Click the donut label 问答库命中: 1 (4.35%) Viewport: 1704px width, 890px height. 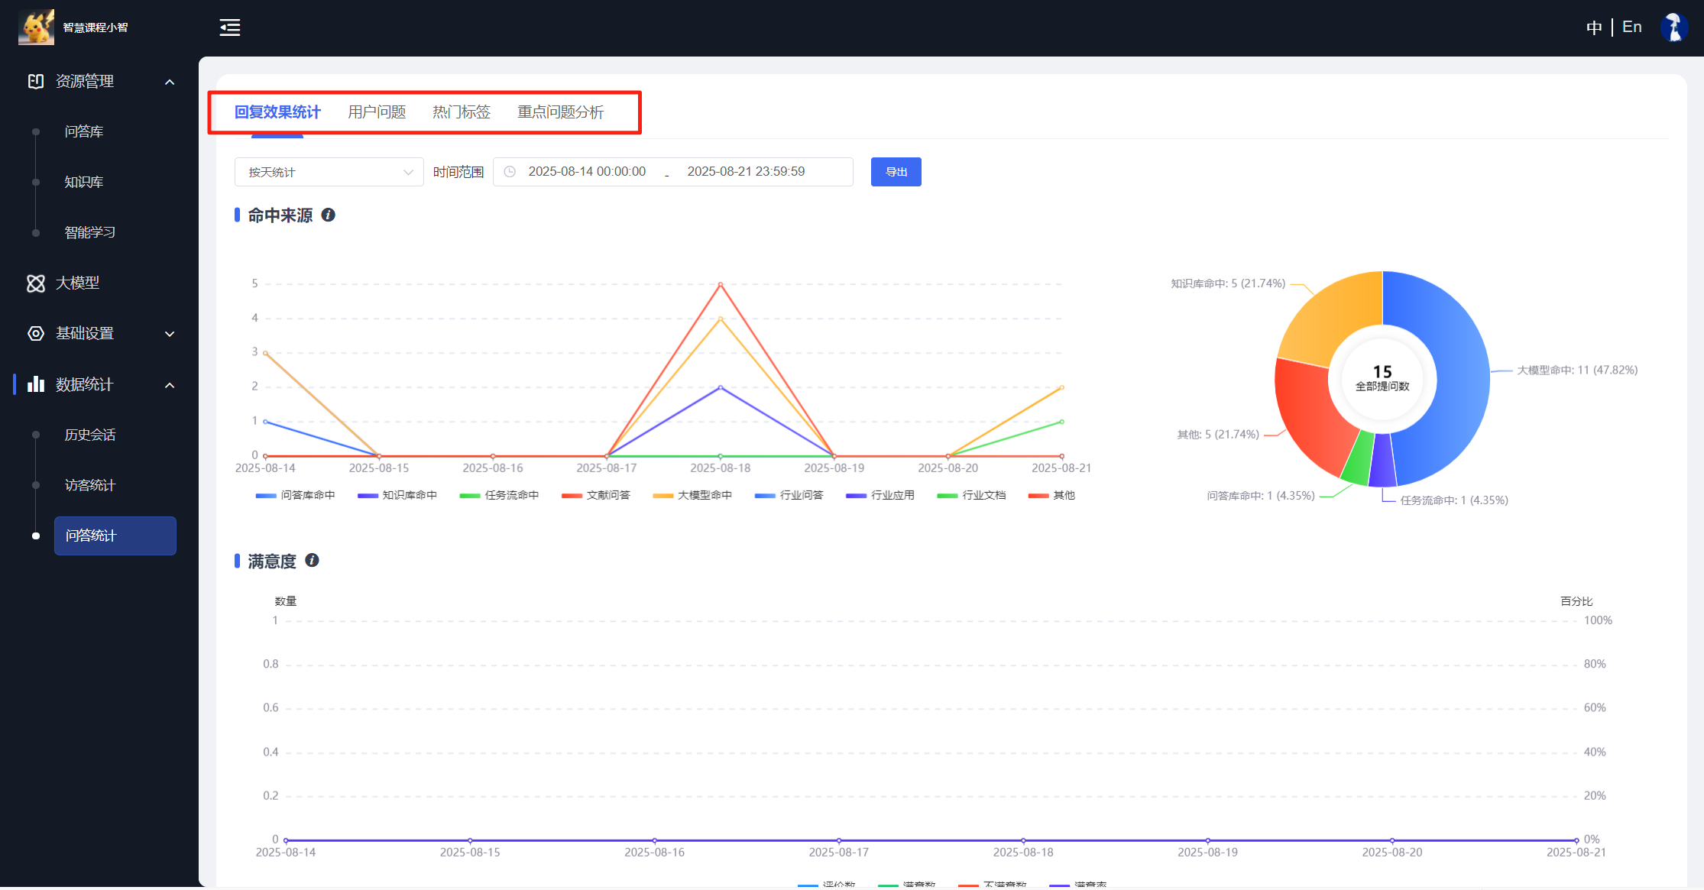tap(1261, 496)
